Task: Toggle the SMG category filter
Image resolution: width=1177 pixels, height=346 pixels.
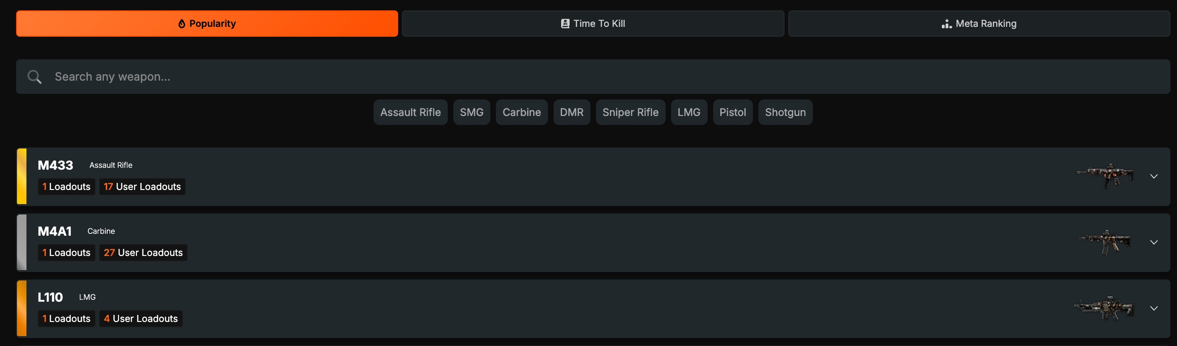Action: tap(471, 112)
